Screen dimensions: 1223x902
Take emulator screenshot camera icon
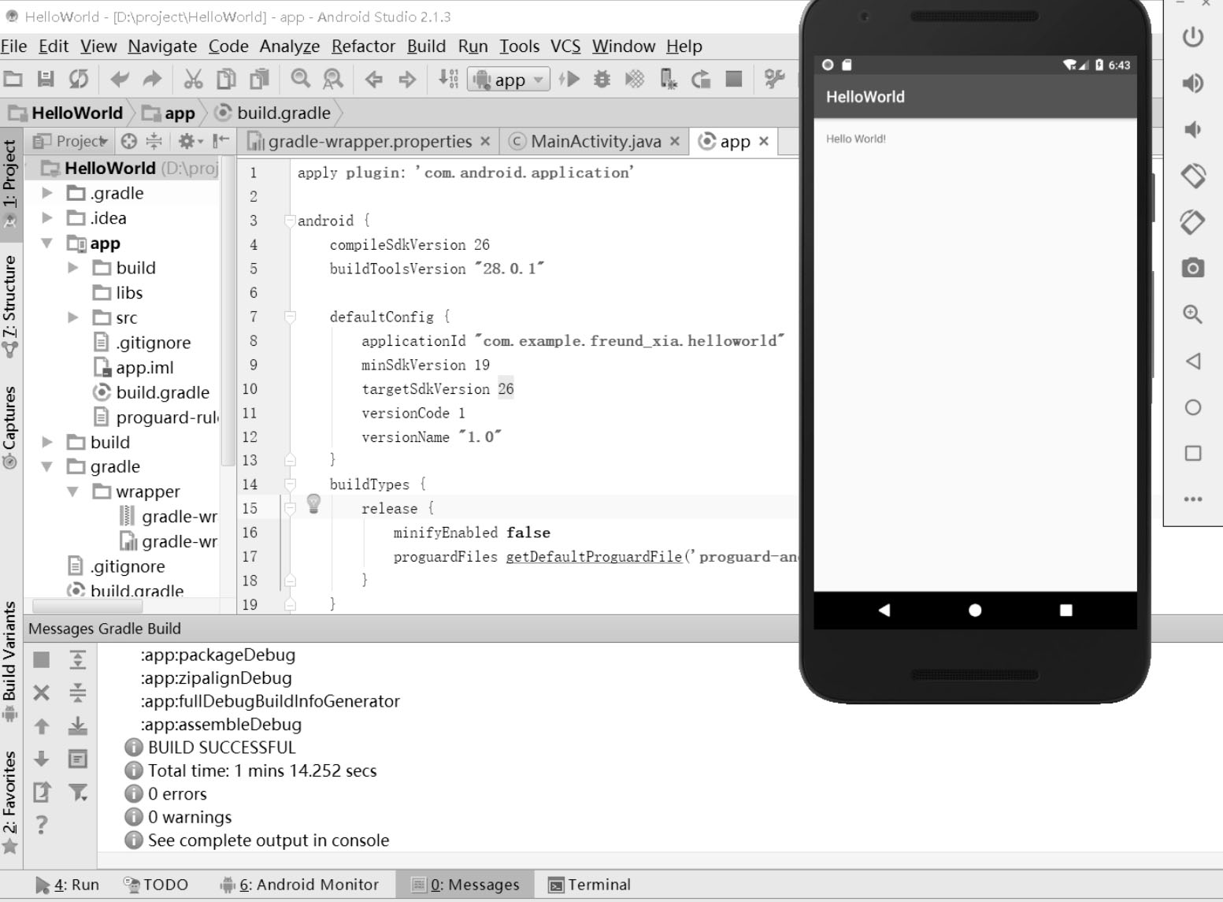coord(1193,268)
